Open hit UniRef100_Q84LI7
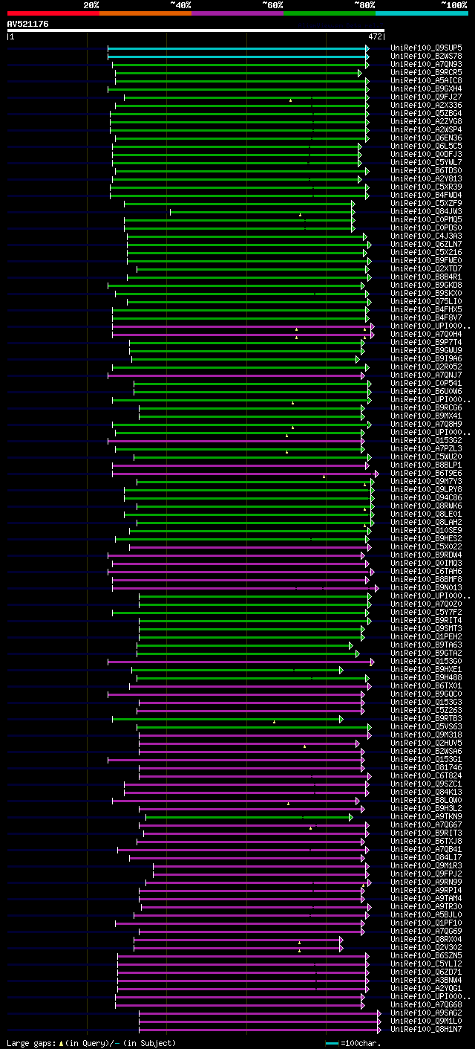 (x=426, y=858)
